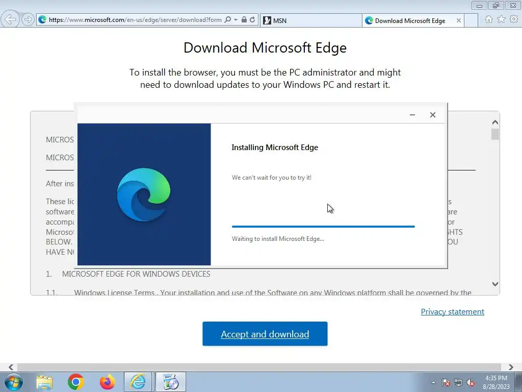The height and width of the screenshot is (392, 522).
Task: Open the Windows Start menu
Action: [x=14, y=382]
